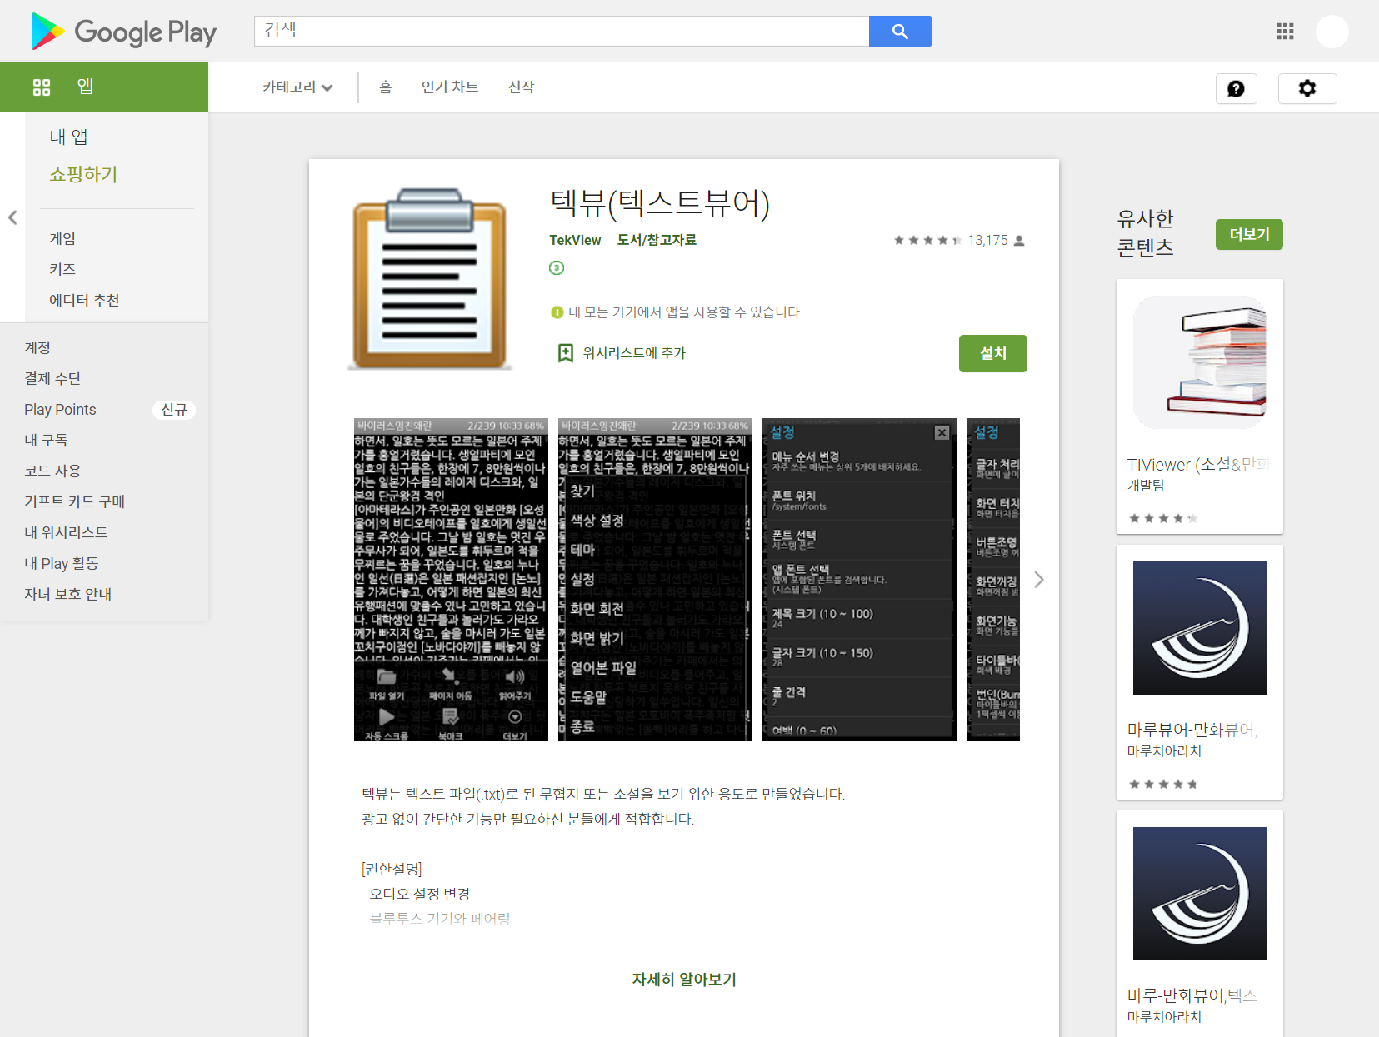The image size is (1379, 1037).
Task: Open the 키즈 category
Action: [x=62, y=269]
